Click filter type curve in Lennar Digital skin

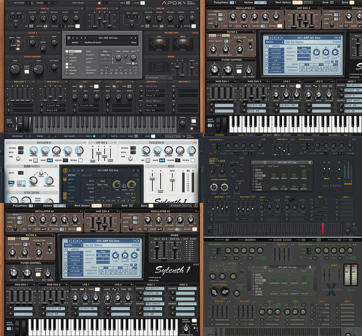coord(39,244)
